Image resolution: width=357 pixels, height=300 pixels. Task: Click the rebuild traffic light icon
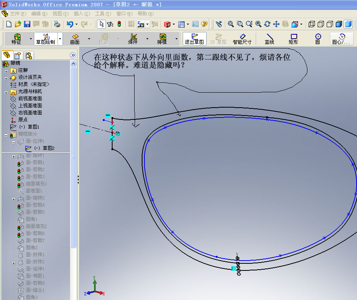click(119, 24)
